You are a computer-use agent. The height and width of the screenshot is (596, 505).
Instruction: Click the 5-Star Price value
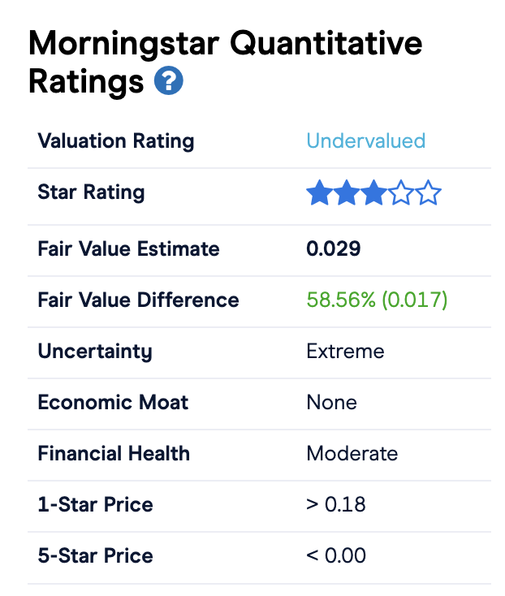tap(335, 555)
